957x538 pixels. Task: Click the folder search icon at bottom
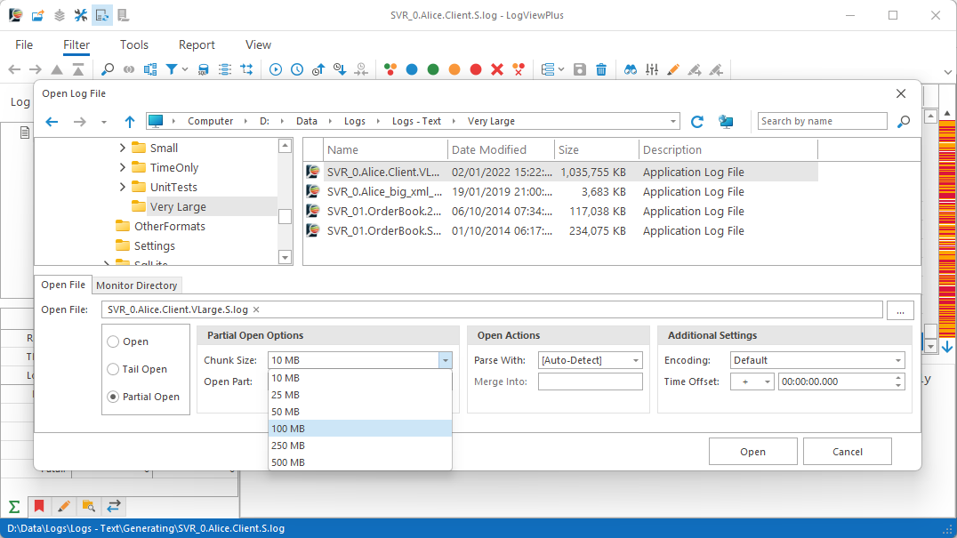pos(89,506)
